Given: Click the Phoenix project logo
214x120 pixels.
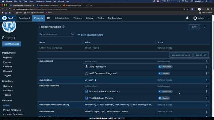Looking at the screenshot, I should (9, 27).
